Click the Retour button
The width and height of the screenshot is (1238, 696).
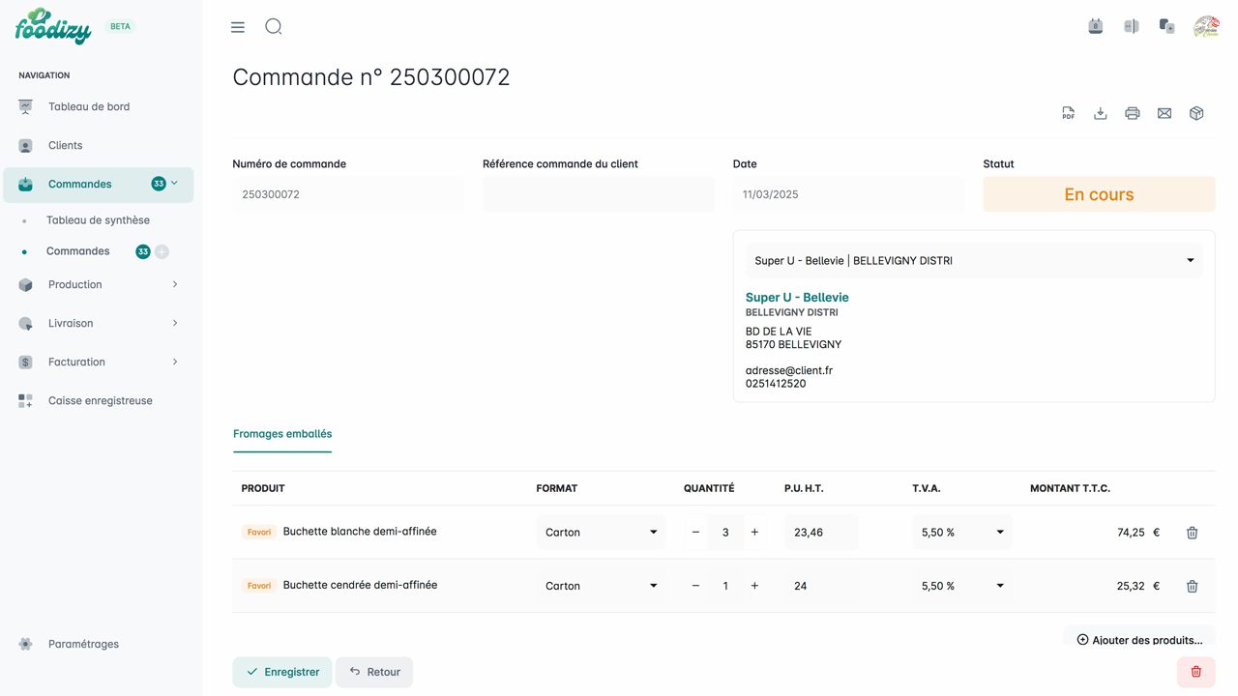374,672
